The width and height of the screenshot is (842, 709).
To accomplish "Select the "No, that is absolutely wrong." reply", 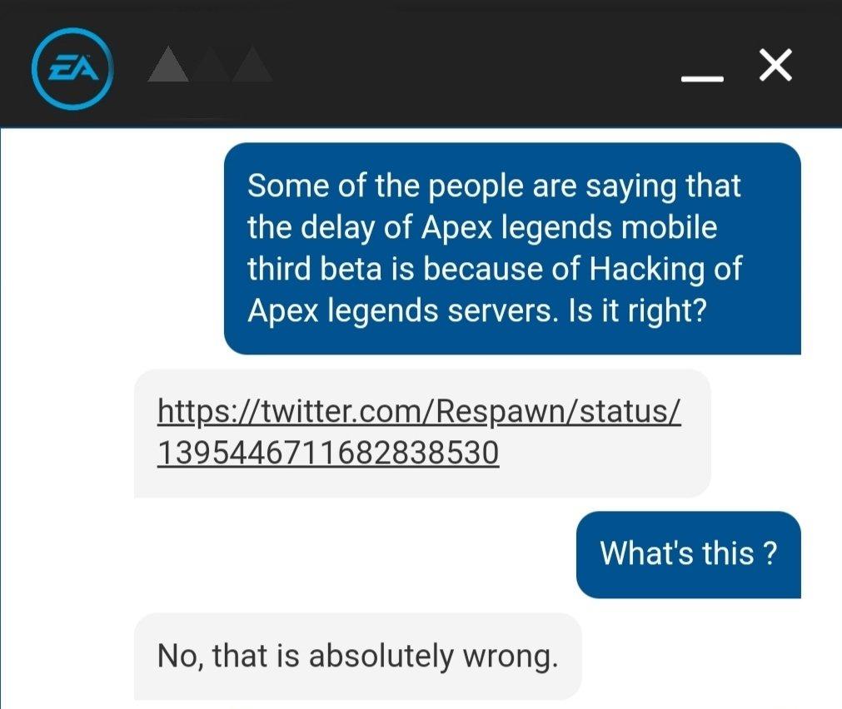I will tap(357, 656).
